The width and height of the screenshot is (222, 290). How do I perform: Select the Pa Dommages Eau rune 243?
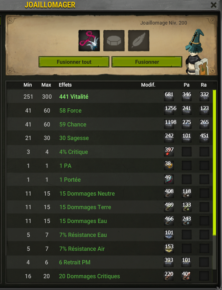(187, 221)
